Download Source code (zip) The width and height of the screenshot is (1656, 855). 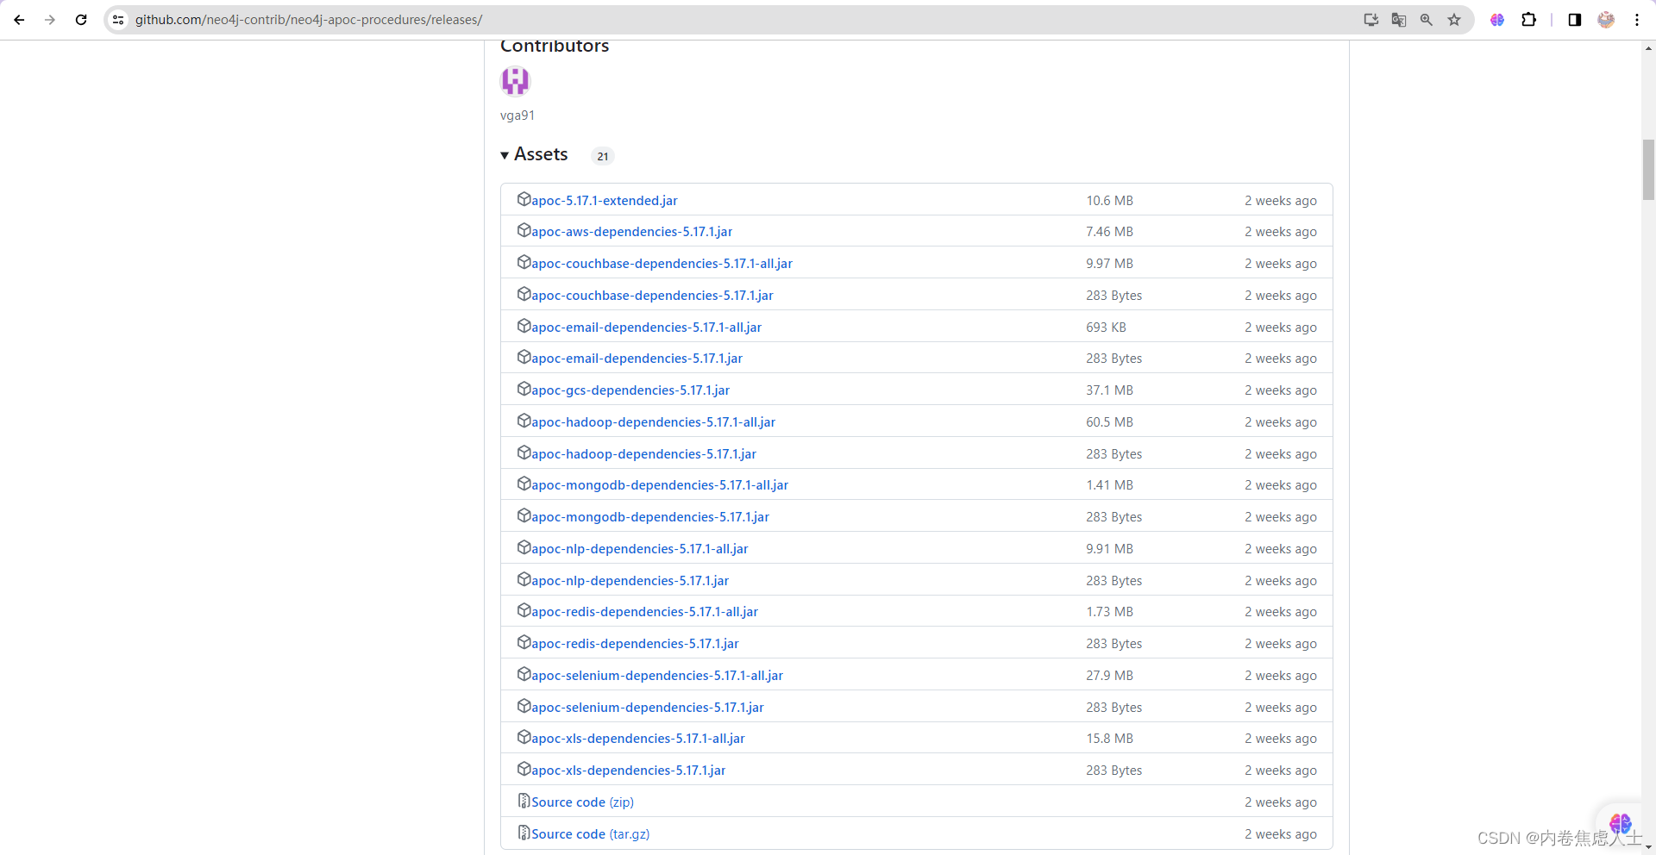(x=582, y=802)
